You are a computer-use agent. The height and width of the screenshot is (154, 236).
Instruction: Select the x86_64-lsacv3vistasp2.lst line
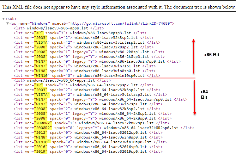pyautogui.click(x=90, y=95)
